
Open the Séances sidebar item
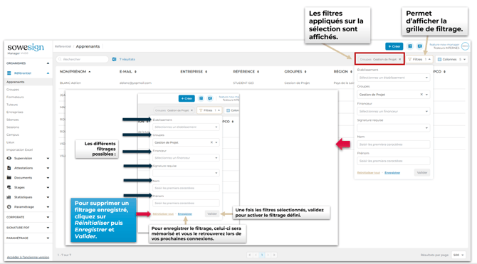pos(13,120)
